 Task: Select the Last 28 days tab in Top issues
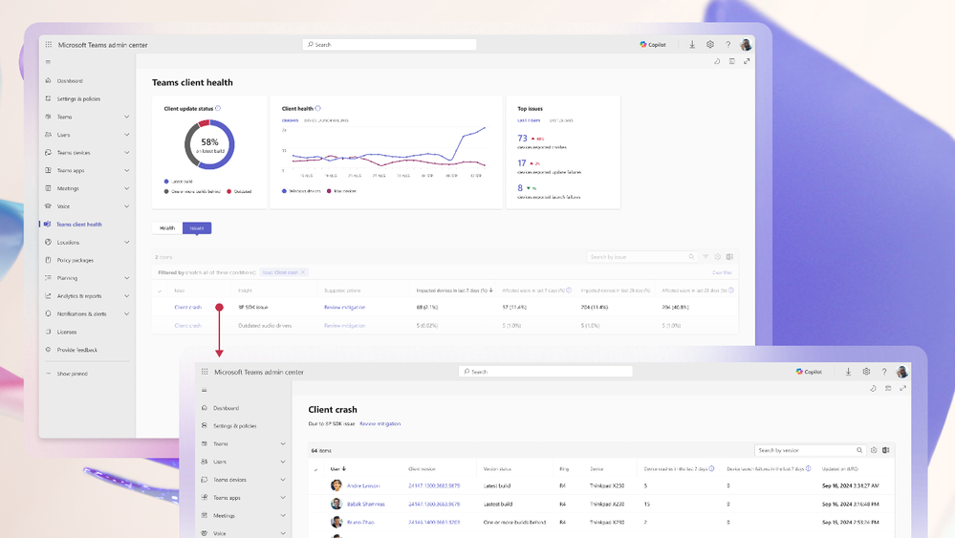561,120
